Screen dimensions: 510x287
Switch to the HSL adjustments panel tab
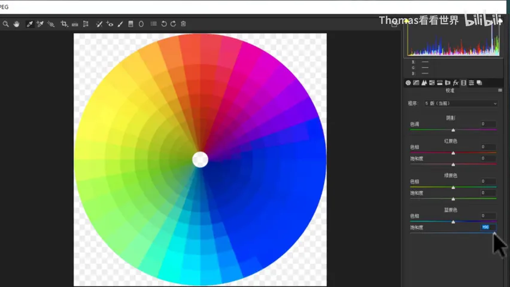pyautogui.click(x=432, y=83)
